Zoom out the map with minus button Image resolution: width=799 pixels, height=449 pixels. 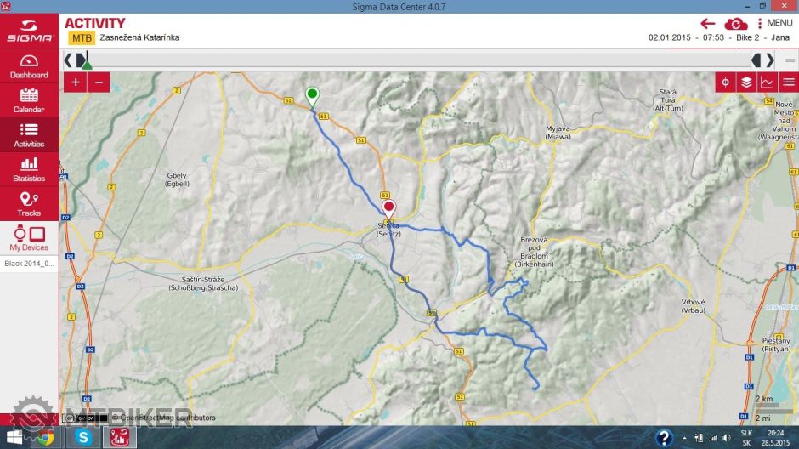(99, 82)
